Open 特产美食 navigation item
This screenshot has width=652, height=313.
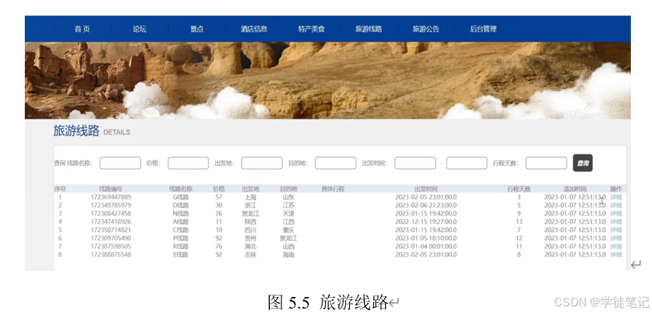(311, 29)
